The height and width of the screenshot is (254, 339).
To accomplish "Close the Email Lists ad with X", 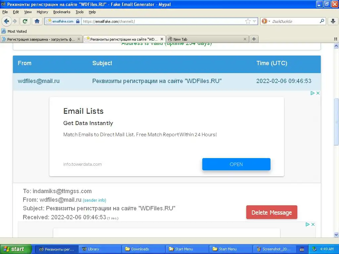I will [318, 93].
